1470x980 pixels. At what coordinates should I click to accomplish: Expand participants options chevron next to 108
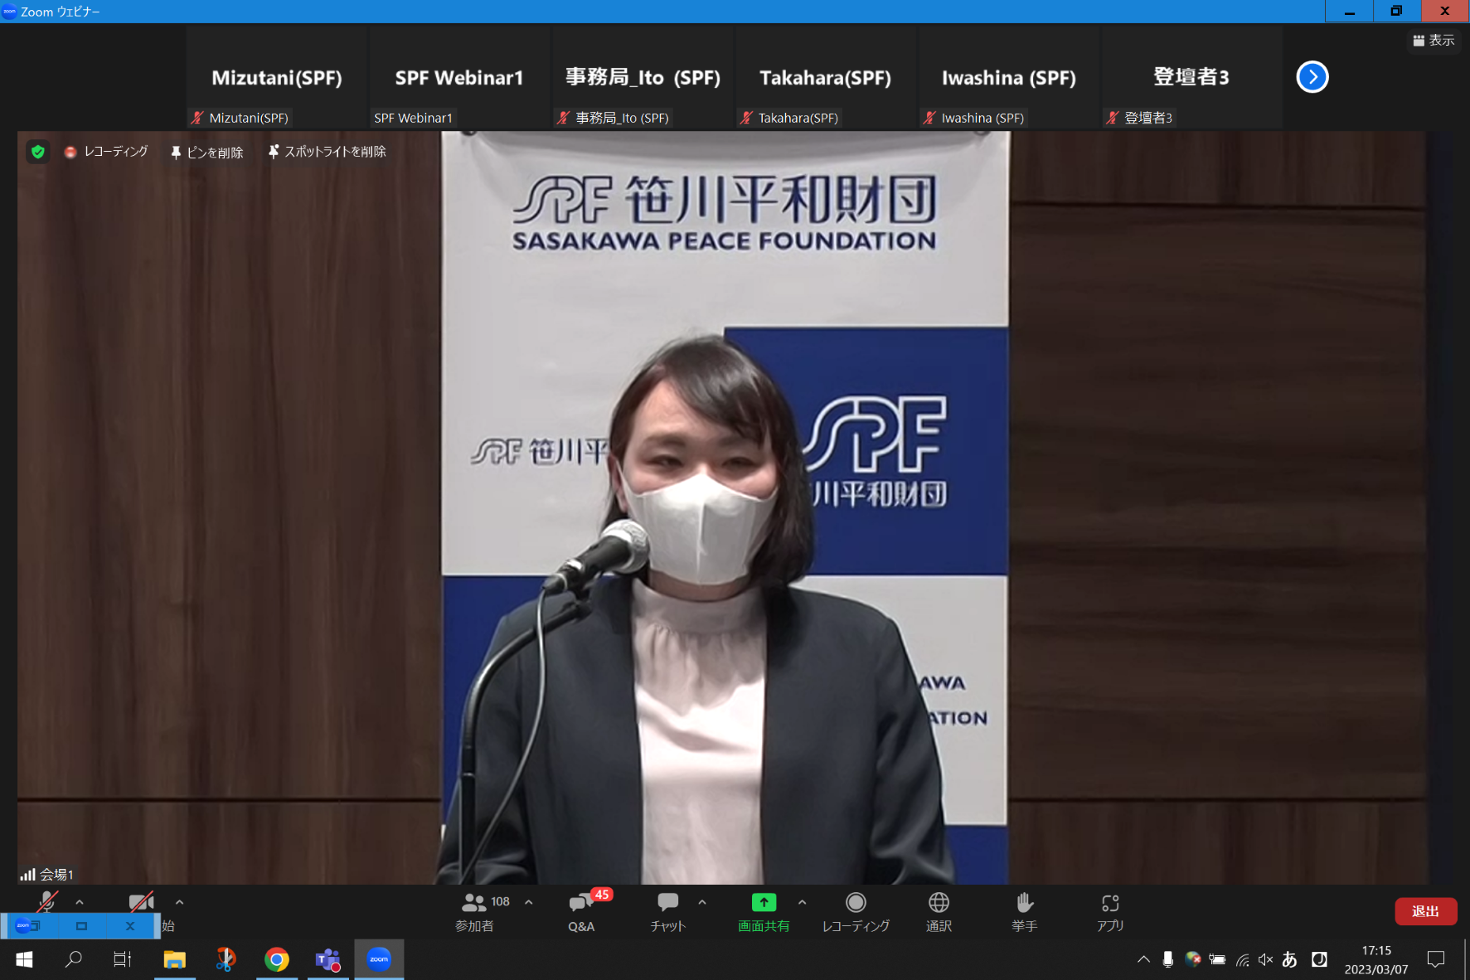529,902
